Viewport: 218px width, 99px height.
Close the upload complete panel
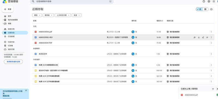click(217, 89)
